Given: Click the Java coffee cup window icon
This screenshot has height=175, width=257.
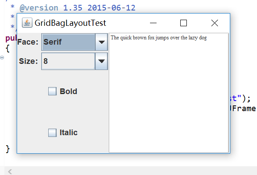Looking at the screenshot, I should pos(27,23).
